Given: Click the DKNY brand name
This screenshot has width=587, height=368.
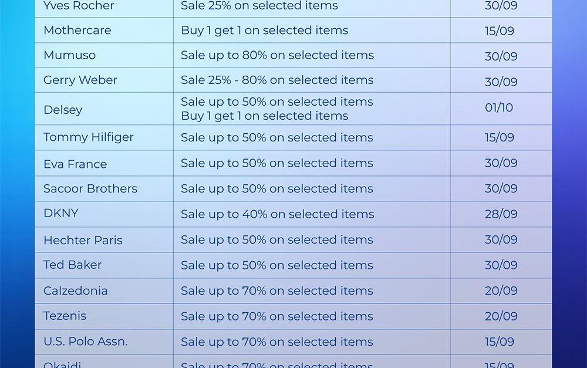Looking at the screenshot, I should click(x=60, y=214).
